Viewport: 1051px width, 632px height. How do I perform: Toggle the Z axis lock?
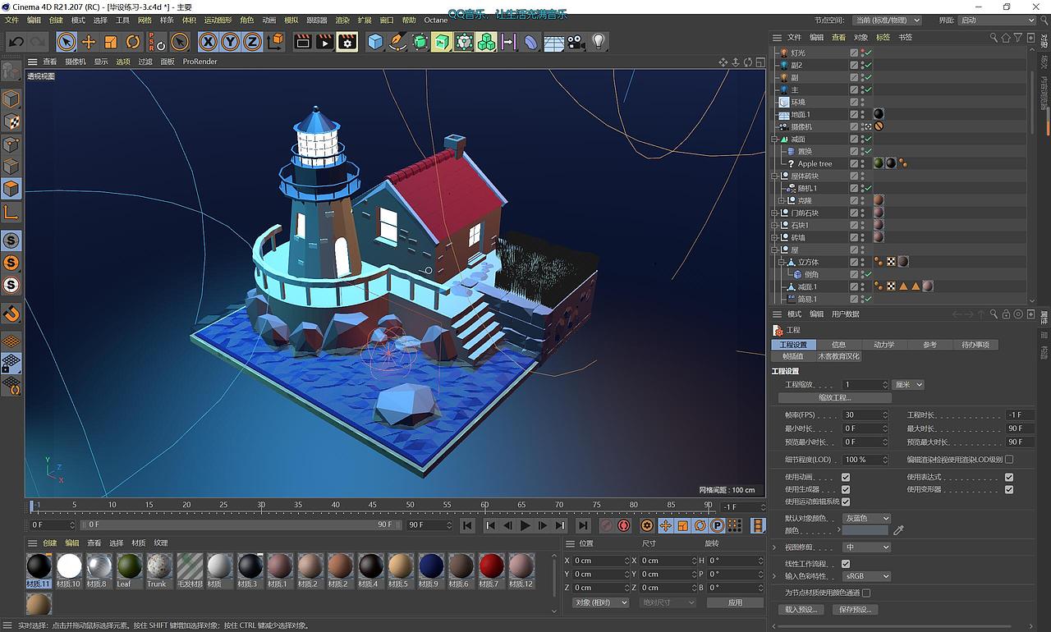(x=252, y=42)
